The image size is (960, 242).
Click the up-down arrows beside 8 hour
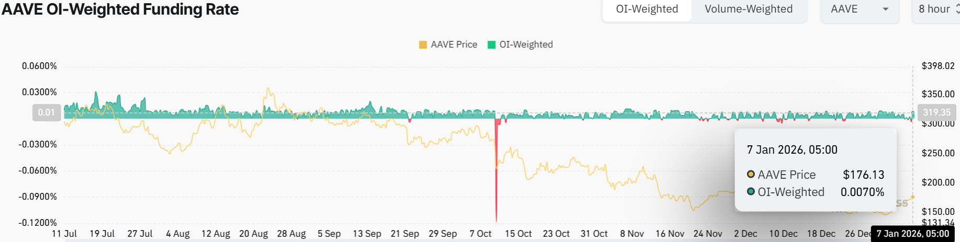click(957, 9)
